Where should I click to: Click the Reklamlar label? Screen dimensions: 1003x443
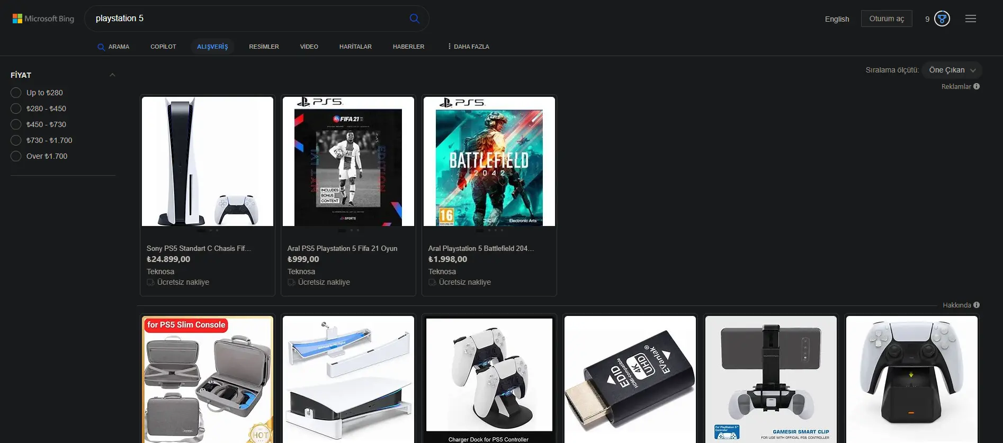point(956,86)
